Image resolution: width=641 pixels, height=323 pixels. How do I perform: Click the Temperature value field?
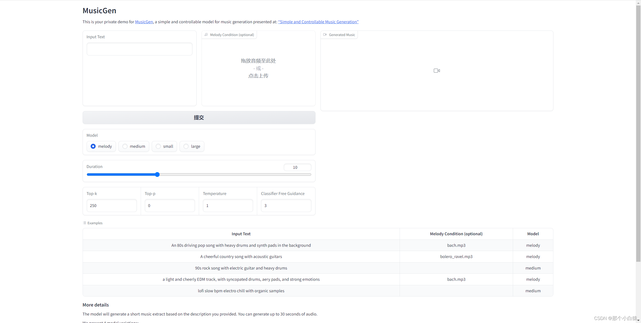point(228,205)
